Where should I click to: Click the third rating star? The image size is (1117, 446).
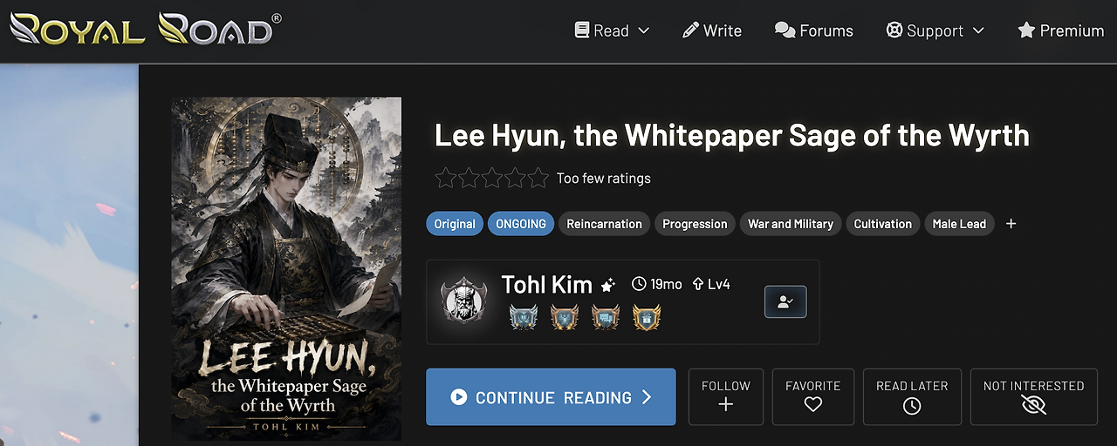coord(492,178)
